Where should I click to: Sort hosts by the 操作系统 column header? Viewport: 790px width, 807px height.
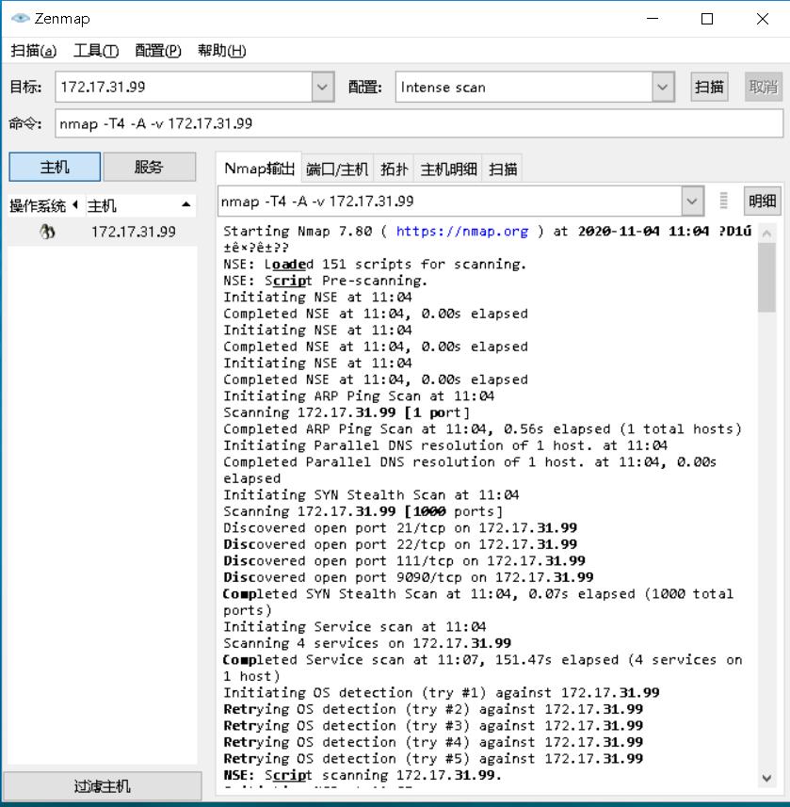tap(38, 203)
